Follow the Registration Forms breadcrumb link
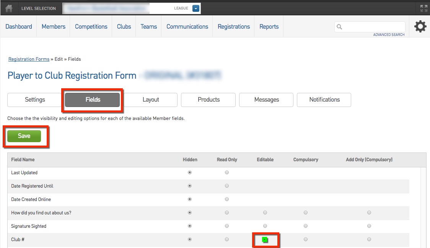430x248 pixels. click(29, 59)
